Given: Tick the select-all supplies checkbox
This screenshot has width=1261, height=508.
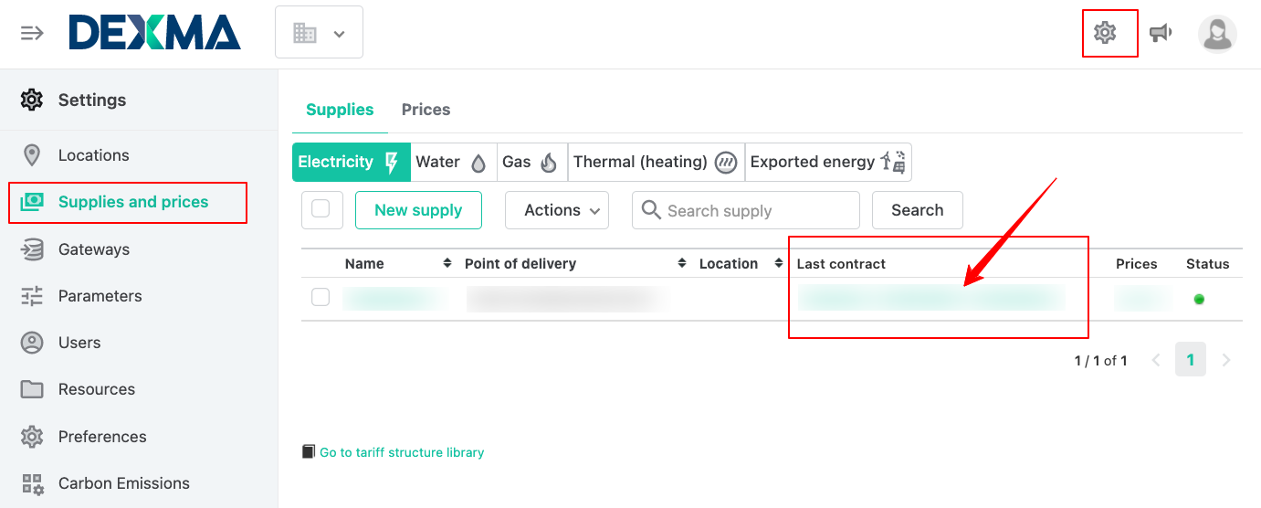Looking at the screenshot, I should (x=321, y=210).
